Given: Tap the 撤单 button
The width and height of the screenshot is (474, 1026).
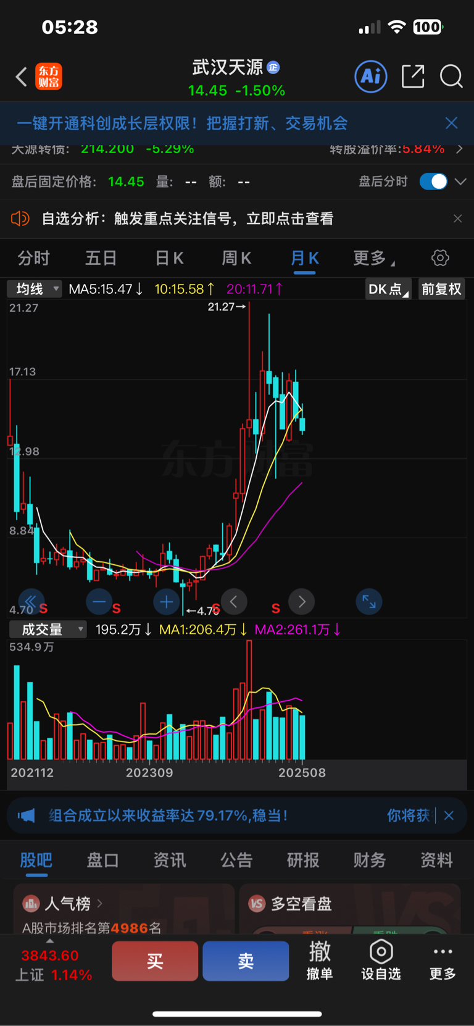Looking at the screenshot, I should [x=320, y=961].
